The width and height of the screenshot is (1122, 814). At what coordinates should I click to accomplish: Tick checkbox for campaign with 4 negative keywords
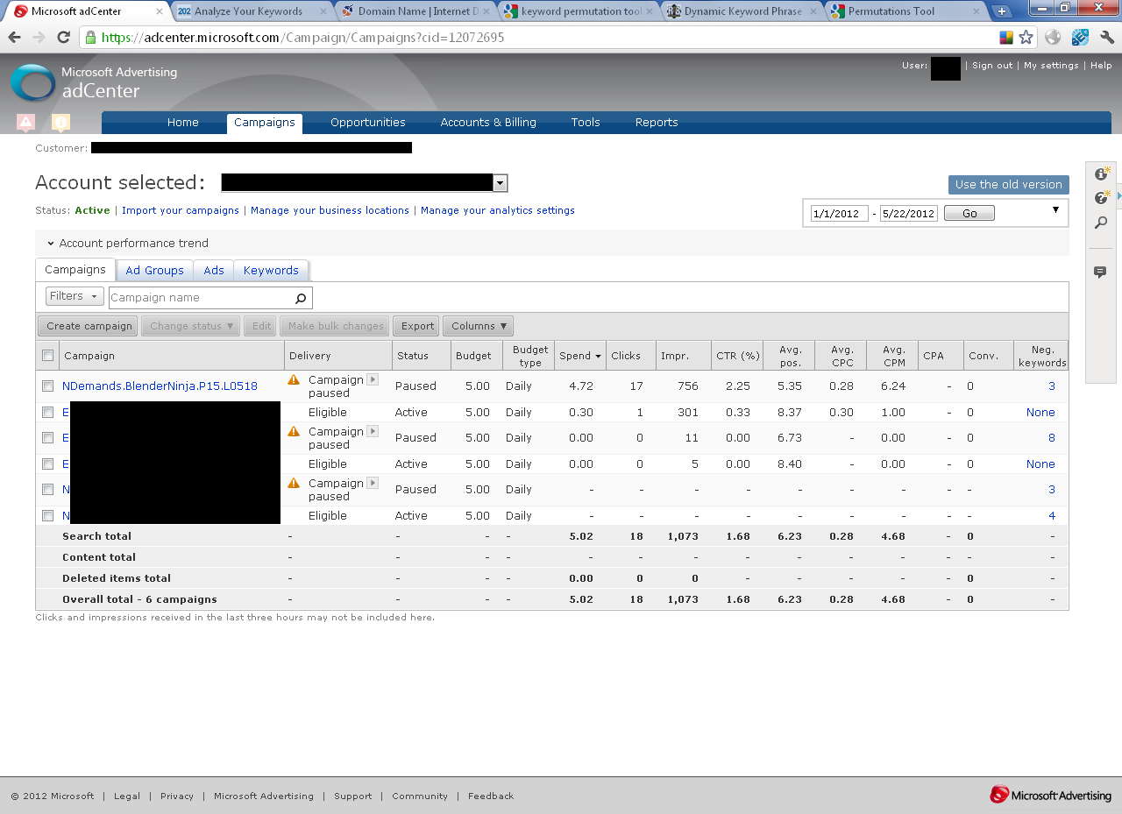(x=48, y=515)
